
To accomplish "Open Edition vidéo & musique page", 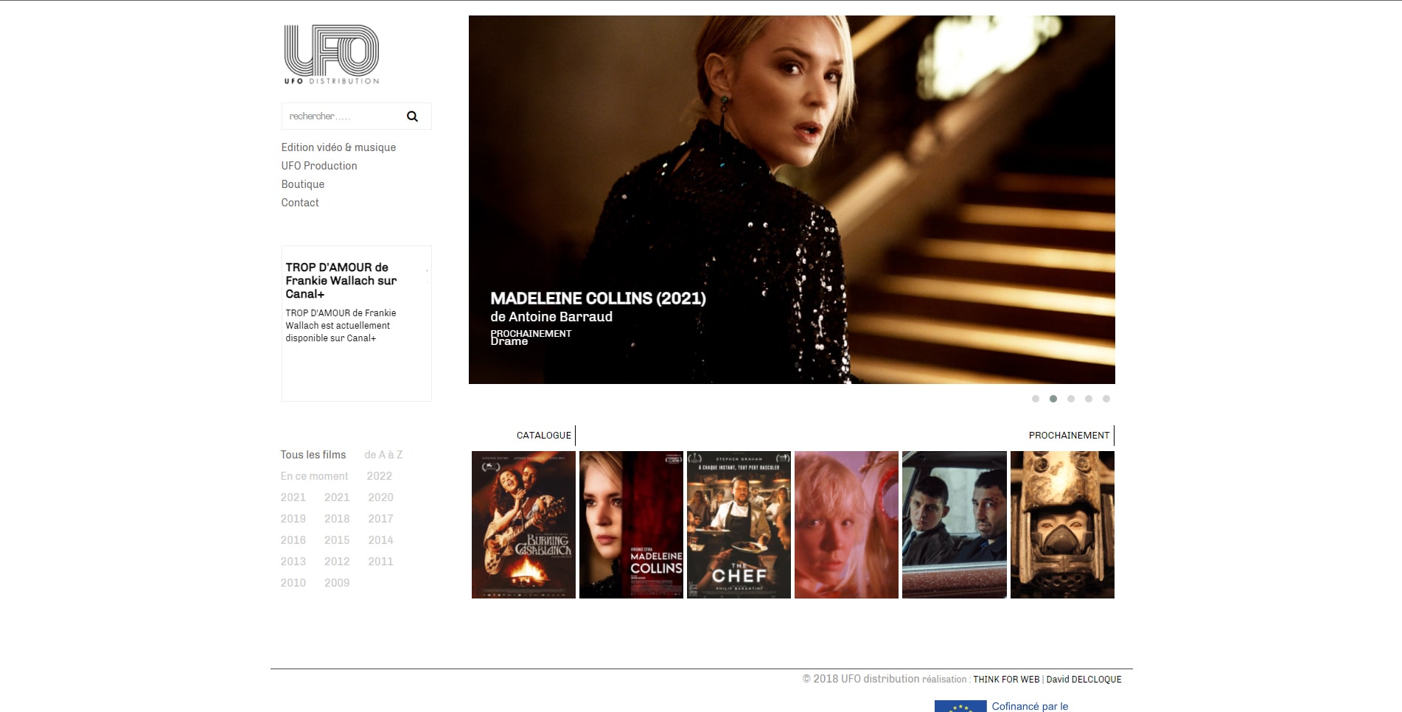I will click(338, 147).
